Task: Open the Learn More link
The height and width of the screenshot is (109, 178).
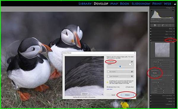Action: [x=109, y=89]
